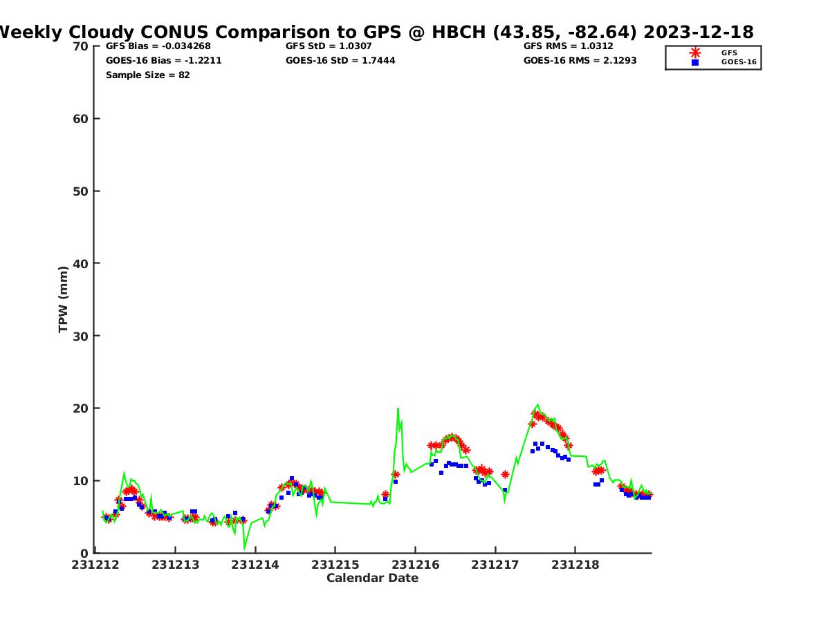Viewport: 830px width, 622px height.
Task: Click the Calendar Date x-axis label
Action: point(372,578)
